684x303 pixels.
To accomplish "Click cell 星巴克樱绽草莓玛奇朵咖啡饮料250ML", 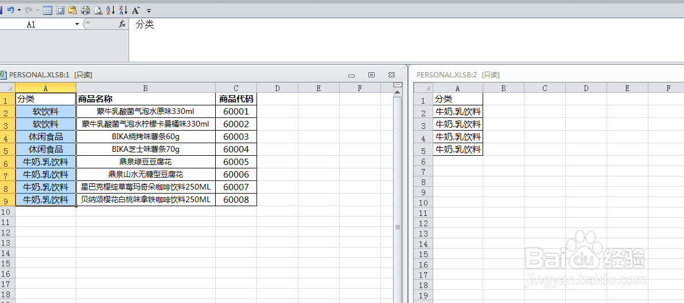I will (x=146, y=187).
